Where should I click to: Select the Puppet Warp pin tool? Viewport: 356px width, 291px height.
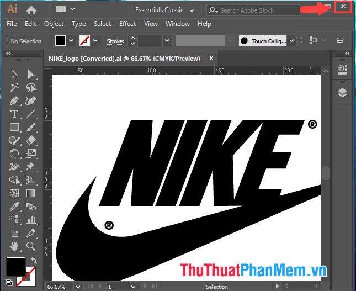click(x=30, y=167)
